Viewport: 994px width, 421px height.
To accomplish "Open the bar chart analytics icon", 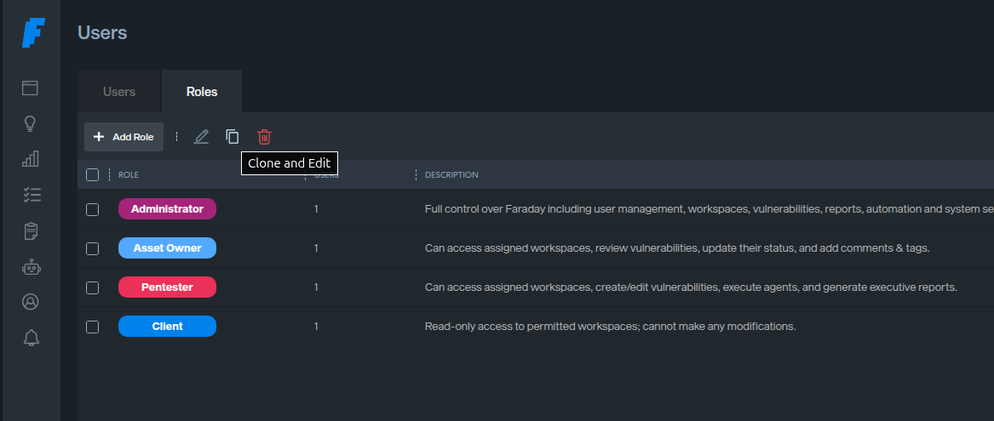I will coord(31,159).
